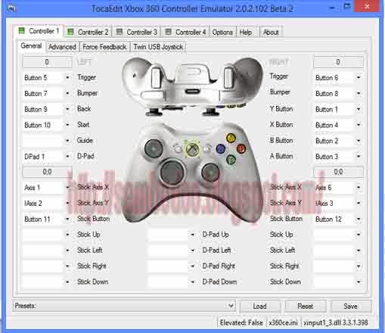The image size is (385, 333).
Task: Open the About tab
Action: (x=271, y=33)
